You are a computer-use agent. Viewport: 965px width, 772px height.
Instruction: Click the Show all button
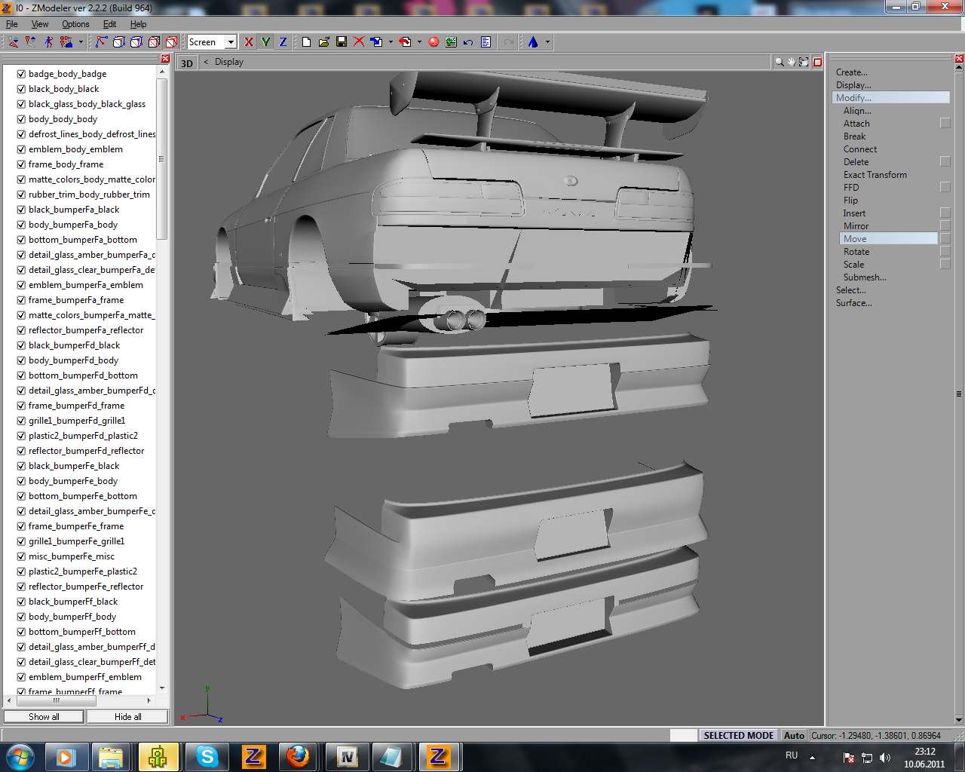(44, 717)
